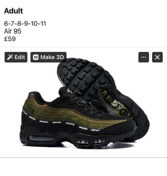Viewport: 167px width, 176px height.
Task: Click the Make 3D button
Action: pos(48,57)
